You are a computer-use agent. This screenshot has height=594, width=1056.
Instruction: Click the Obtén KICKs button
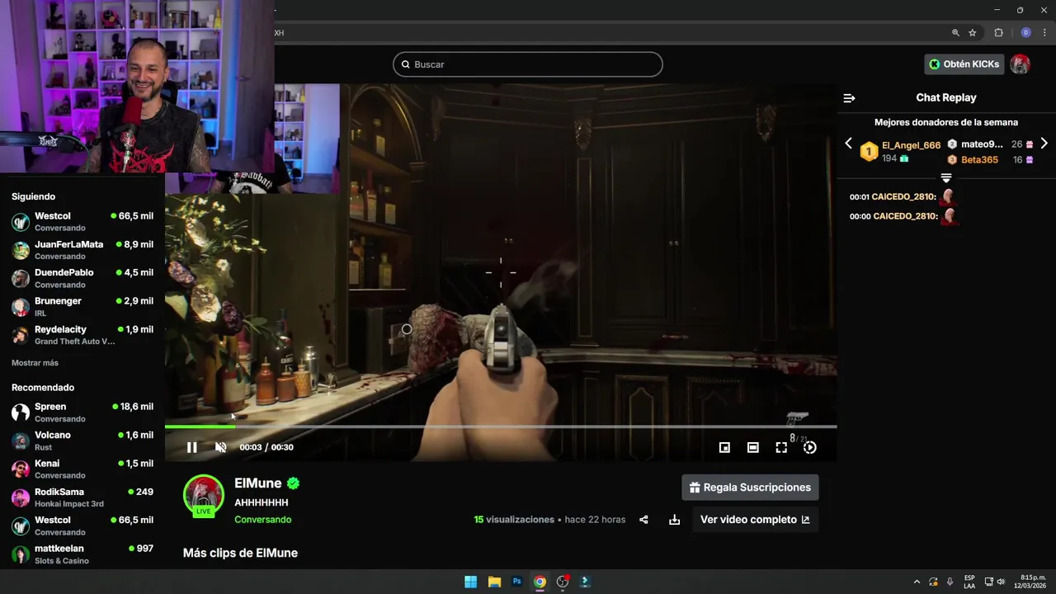coord(964,64)
